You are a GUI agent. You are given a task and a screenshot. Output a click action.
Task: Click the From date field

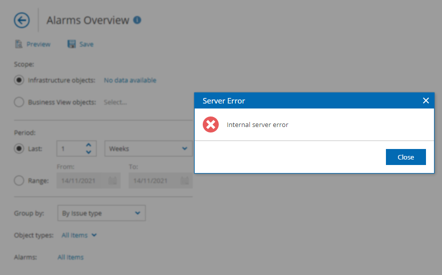(x=89, y=180)
